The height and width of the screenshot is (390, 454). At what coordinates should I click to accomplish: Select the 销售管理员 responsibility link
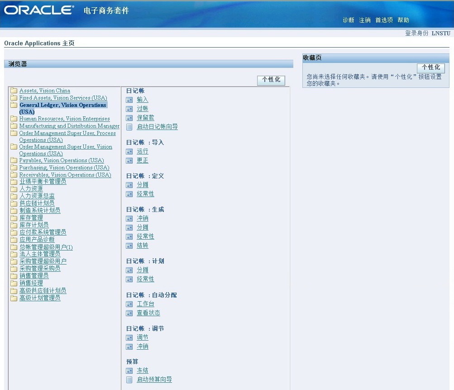click(34, 276)
